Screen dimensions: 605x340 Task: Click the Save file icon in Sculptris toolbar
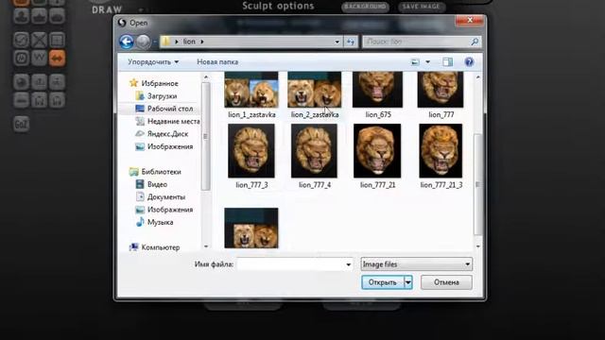click(57, 100)
